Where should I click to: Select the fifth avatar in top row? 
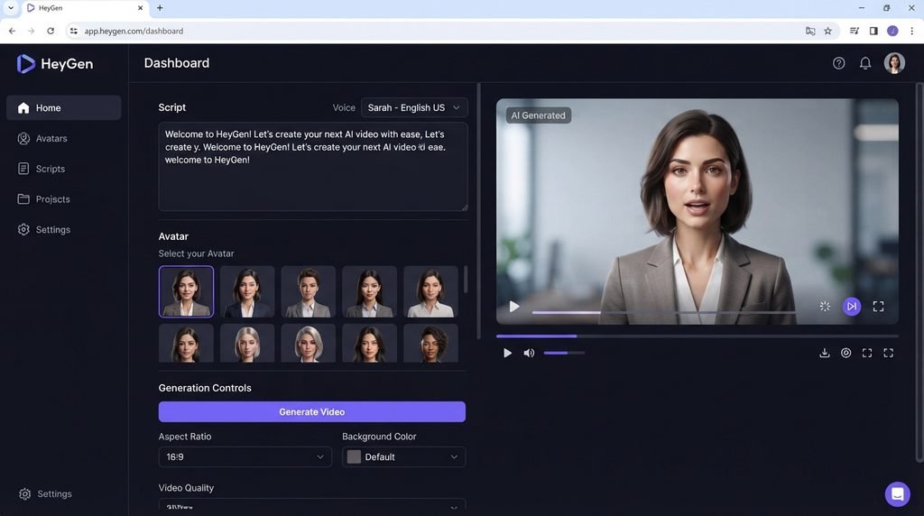click(x=430, y=291)
